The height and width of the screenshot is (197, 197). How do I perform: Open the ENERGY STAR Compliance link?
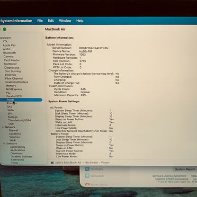(172, 179)
